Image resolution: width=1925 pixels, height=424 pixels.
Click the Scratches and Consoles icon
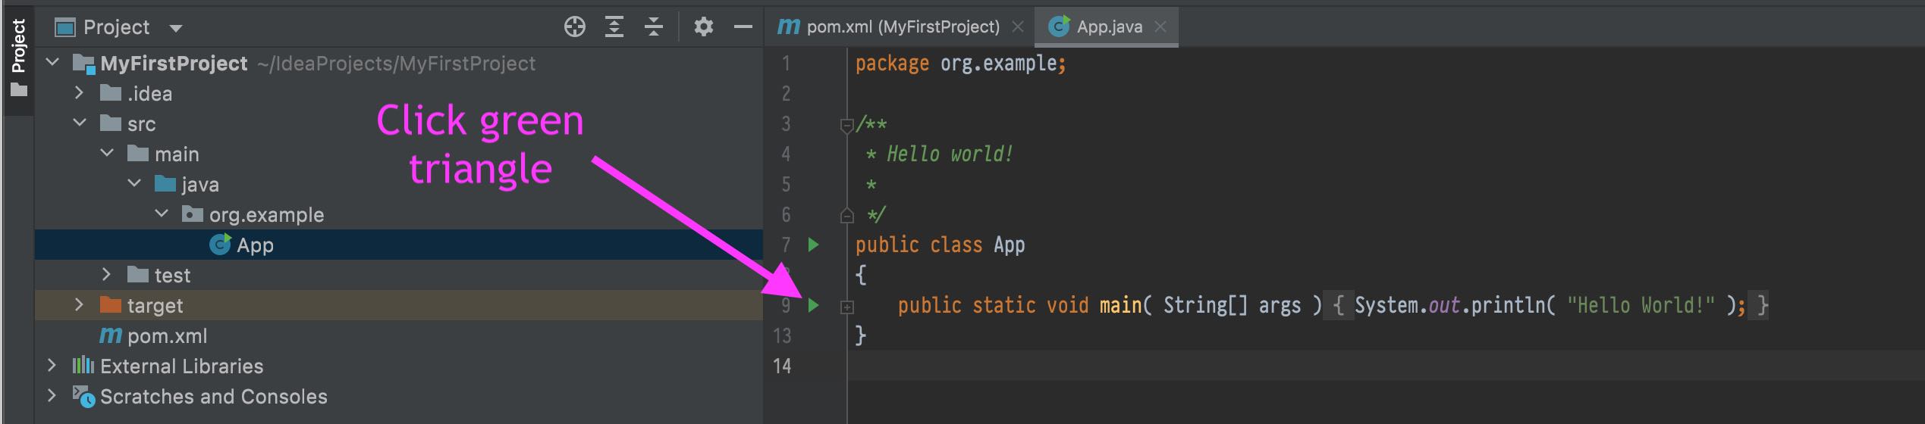coord(83,396)
